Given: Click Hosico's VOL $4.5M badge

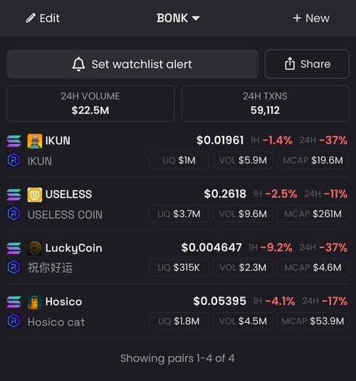Looking at the screenshot, I should coord(243,321).
